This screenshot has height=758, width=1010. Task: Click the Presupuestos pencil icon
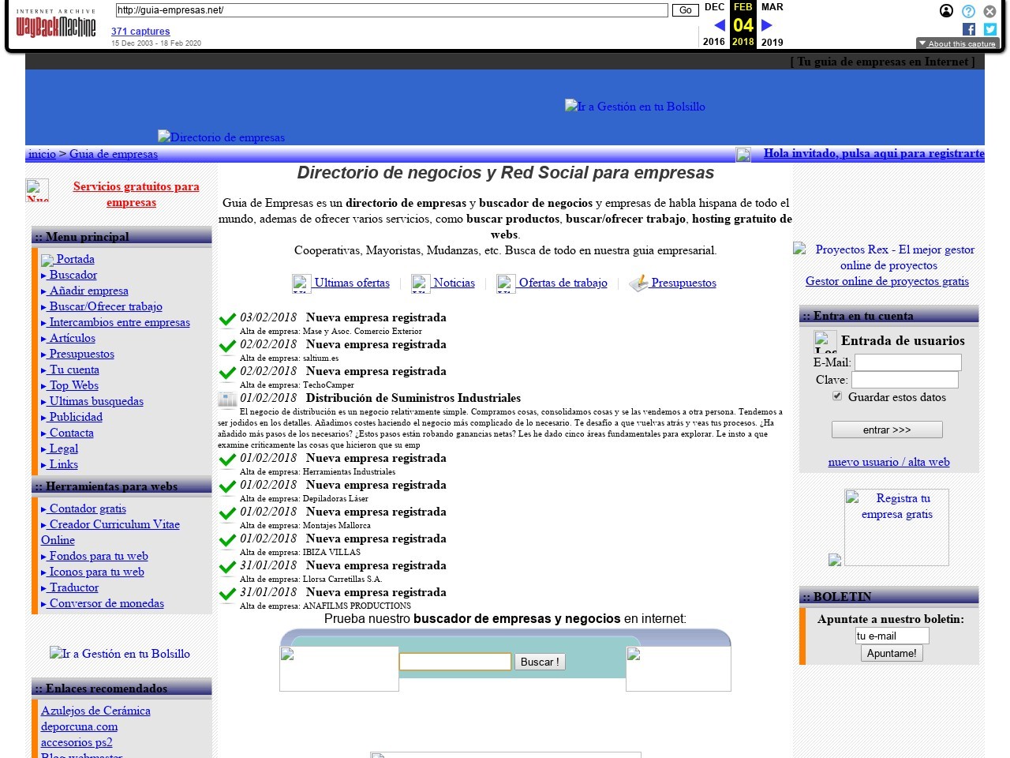tap(638, 283)
